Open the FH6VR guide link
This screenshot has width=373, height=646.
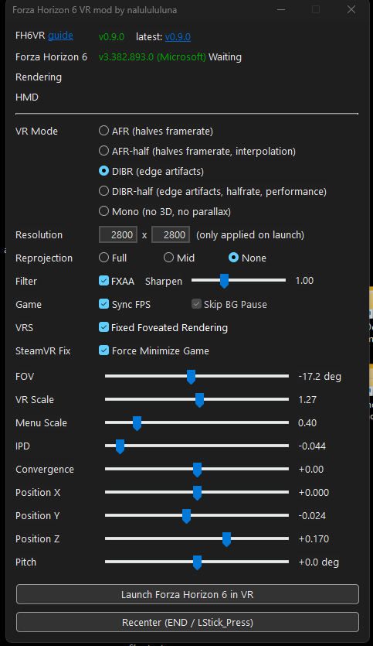click(60, 36)
